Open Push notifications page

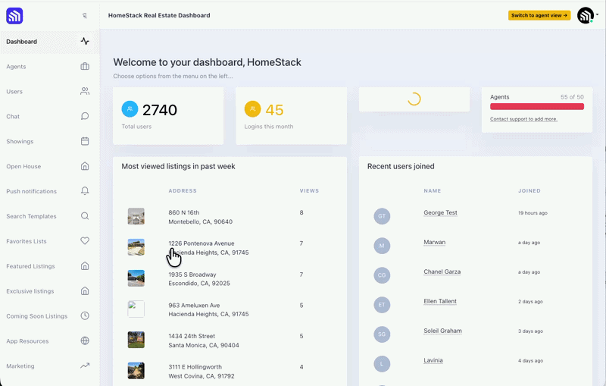click(49, 191)
